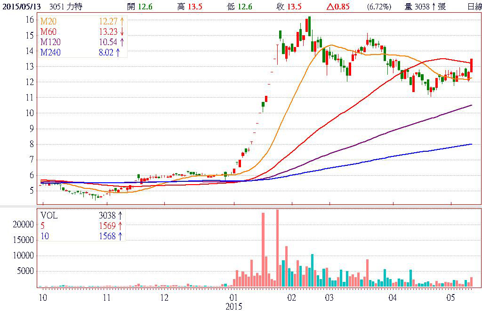Jump to the 11 month marker on the axis
This screenshot has height=311, width=482.
coord(107,298)
